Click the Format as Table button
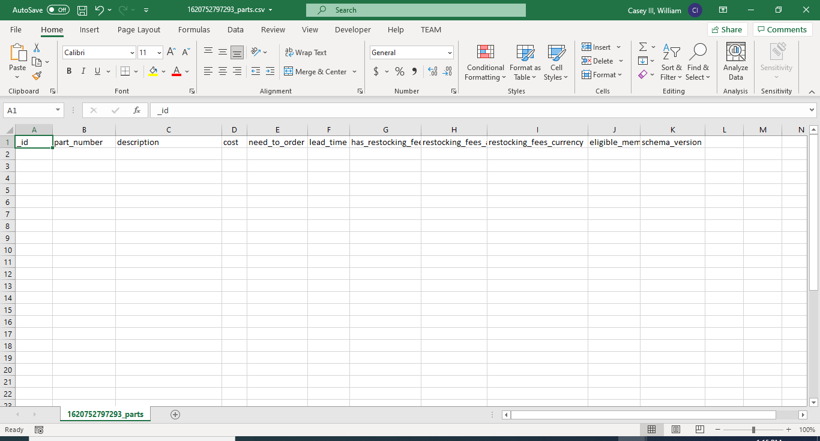The height and width of the screenshot is (441, 820). coord(525,62)
